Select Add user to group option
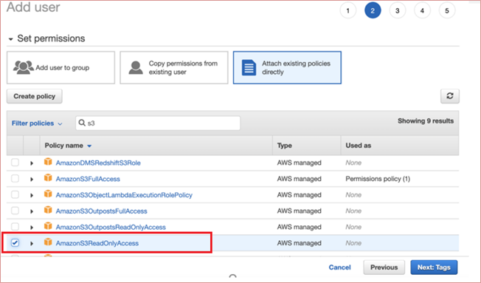The image size is (481, 283). click(60, 67)
